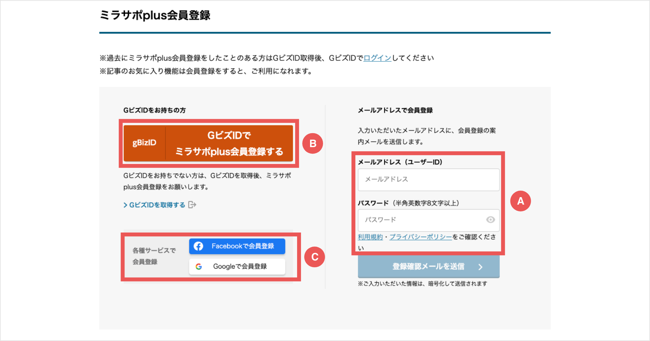The height and width of the screenshot is (341, 650).
Task: Click GビズIDでミラサポplus会員登録する button
Action: [208, 143]
